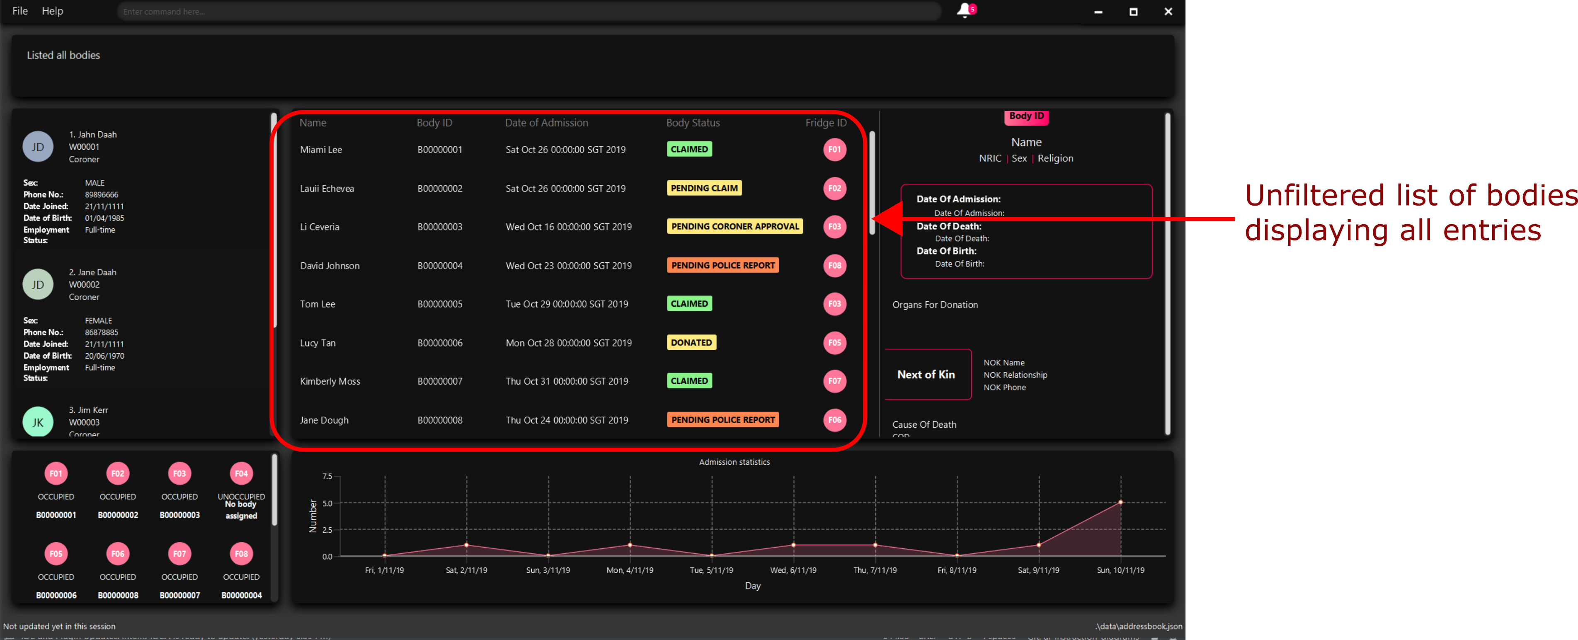Select fridge F05 in fridge grid
The image size is (1578, 640).
coord(56,554)
